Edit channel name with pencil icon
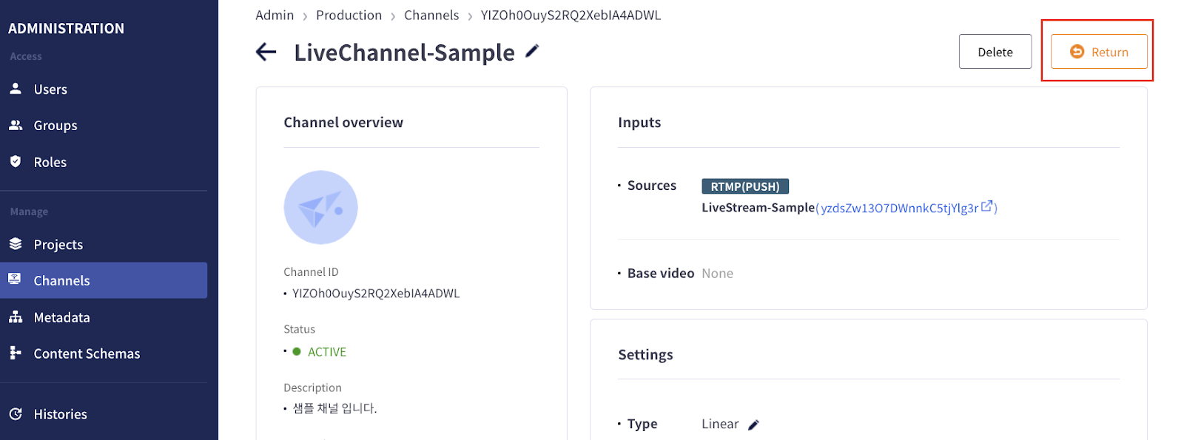The image size is (1184, 440). coord(532,51)
